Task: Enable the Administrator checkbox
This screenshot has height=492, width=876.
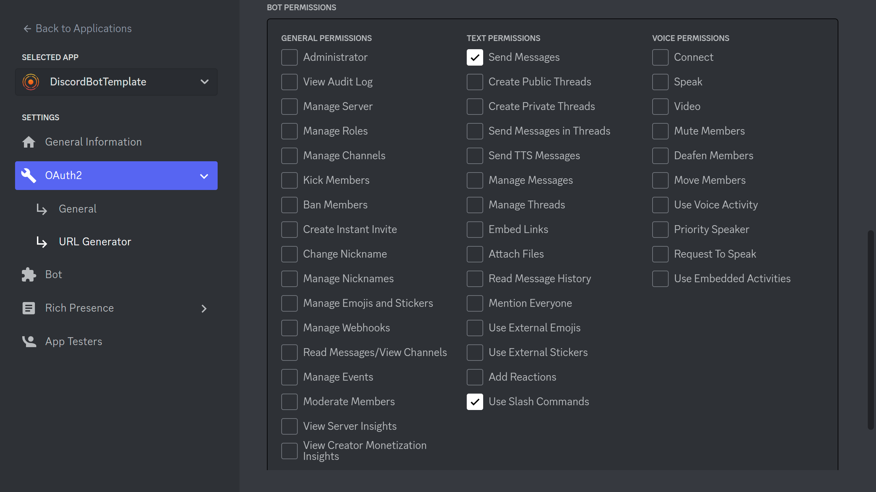Action: click(289, 57)
